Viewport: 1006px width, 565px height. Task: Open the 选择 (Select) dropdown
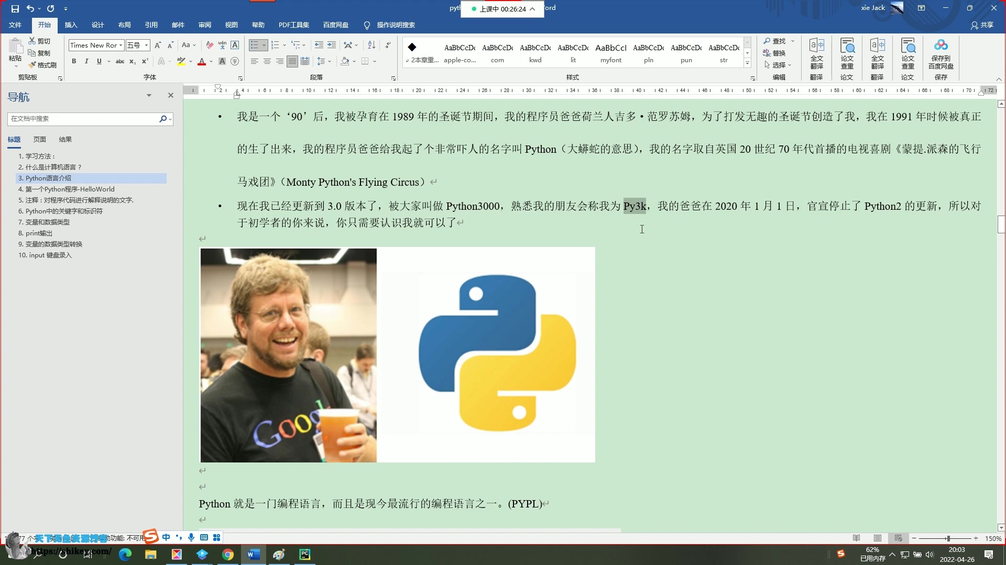tap(778, 65)
